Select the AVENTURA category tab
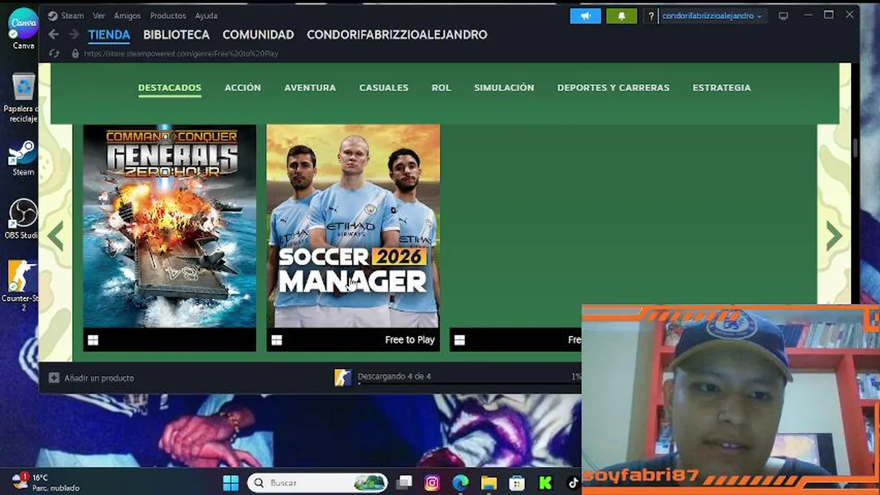 310,88
